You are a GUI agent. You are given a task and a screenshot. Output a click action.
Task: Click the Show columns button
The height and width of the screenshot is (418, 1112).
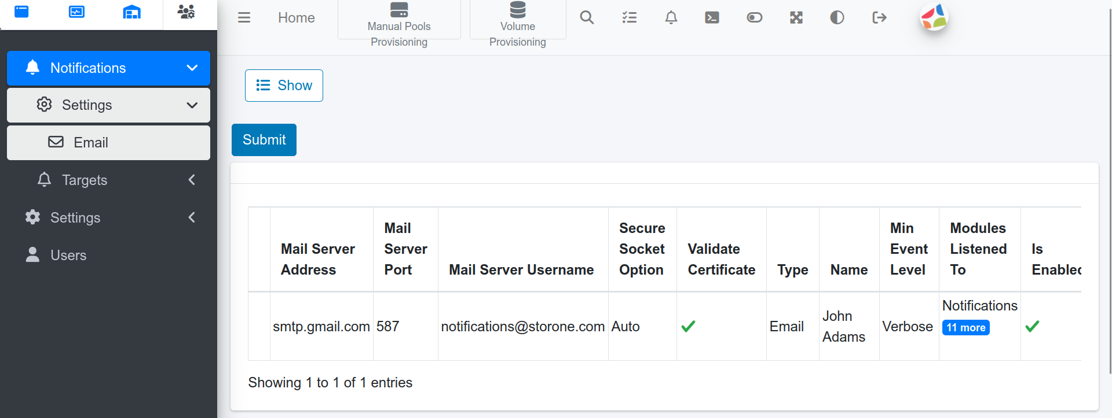284,86
